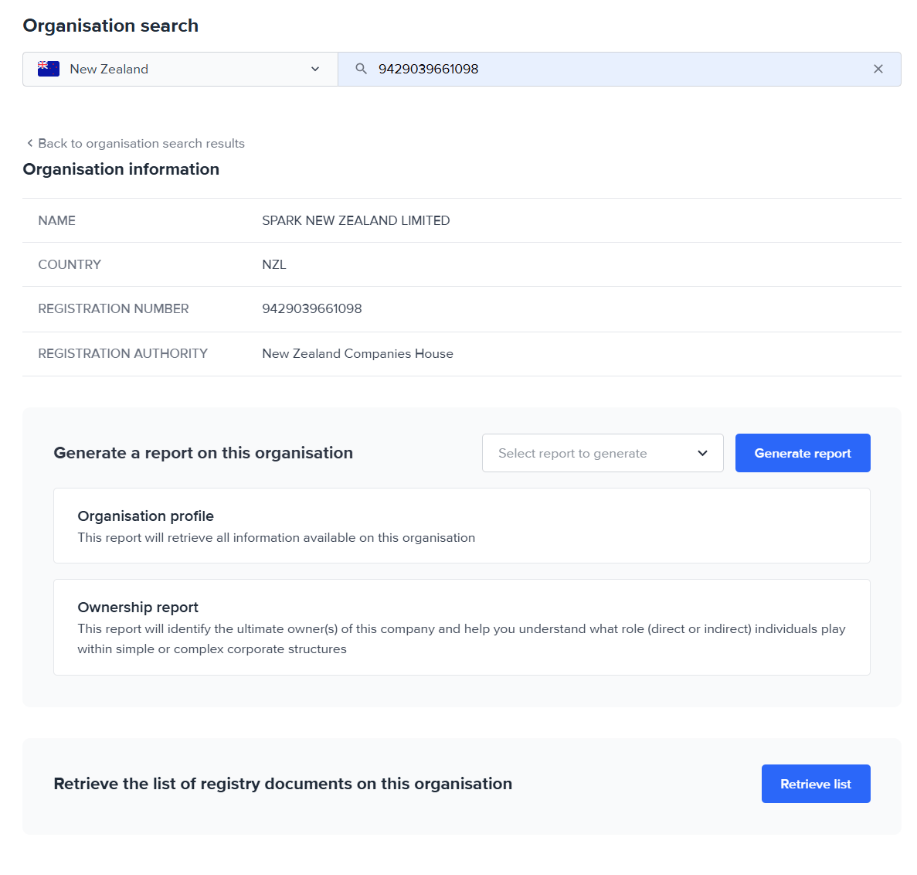This screenshot has height=875, width=917.
Task: Select the Organisation profile report card
Action: click(x=461, y=526)
